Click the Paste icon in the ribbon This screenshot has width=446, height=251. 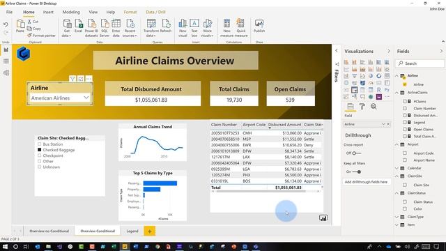20,26
